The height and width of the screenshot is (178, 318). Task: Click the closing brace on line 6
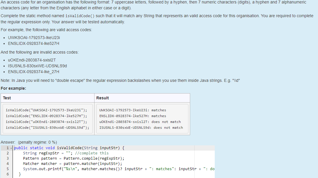(19, 174)
